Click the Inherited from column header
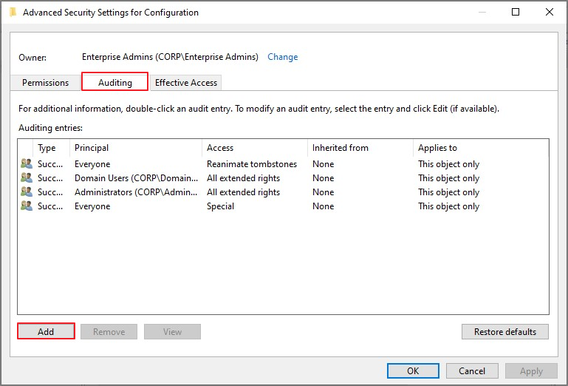This screenshot has height=386, width=568. click(360, 148)
